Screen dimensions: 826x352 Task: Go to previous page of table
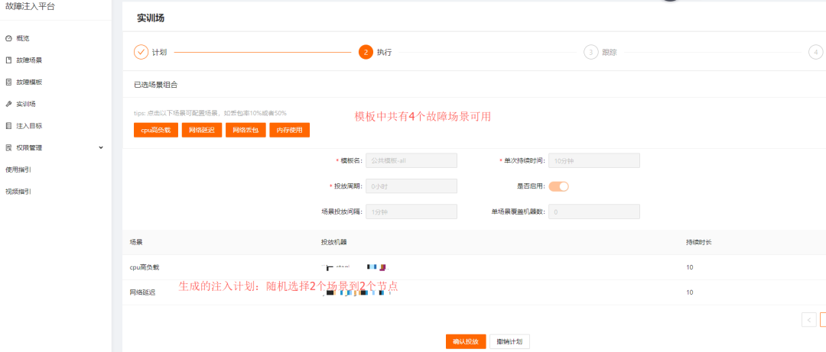(x=808, y=319)
